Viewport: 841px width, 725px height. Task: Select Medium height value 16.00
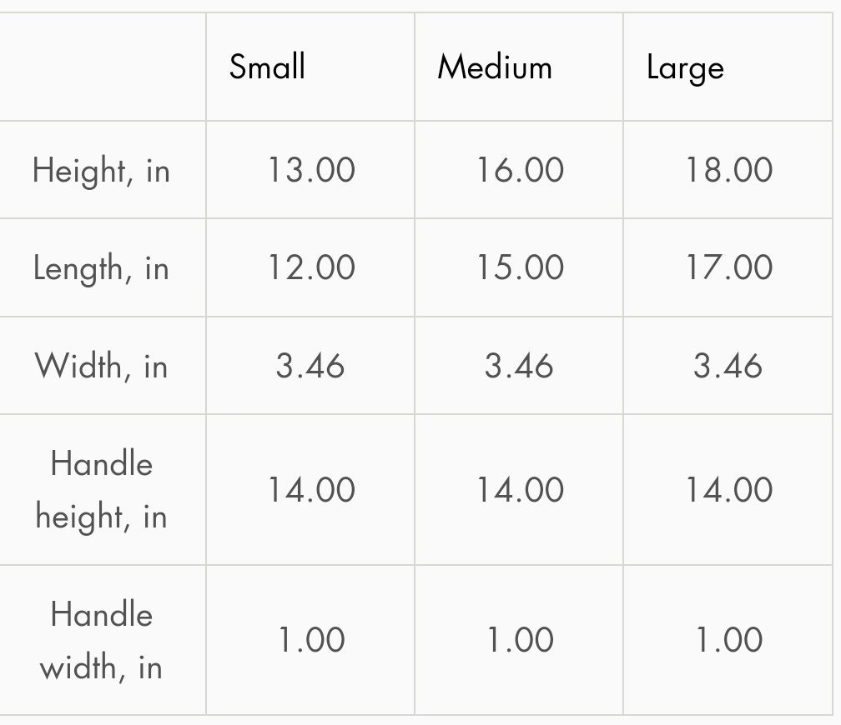click(x=520, y=170)
